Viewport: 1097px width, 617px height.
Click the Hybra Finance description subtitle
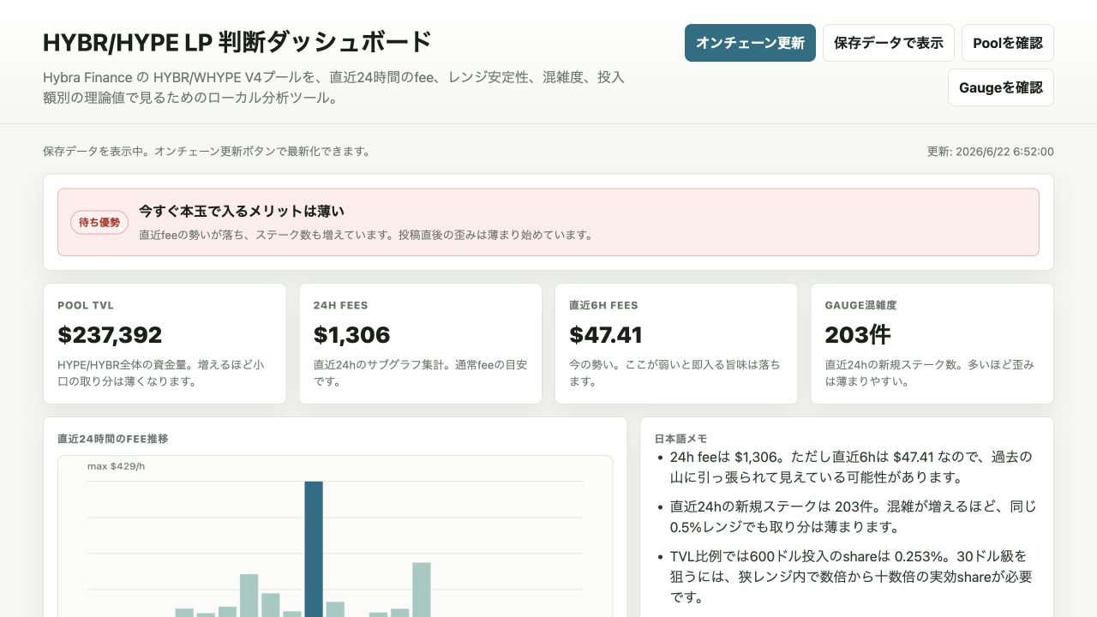(x=334, y=87)
